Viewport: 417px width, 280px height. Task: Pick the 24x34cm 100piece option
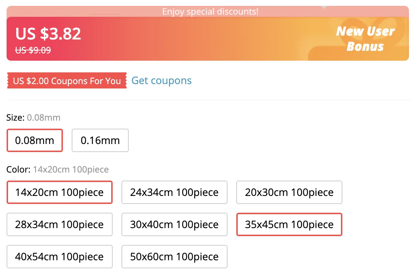click(x=174, y=192)
